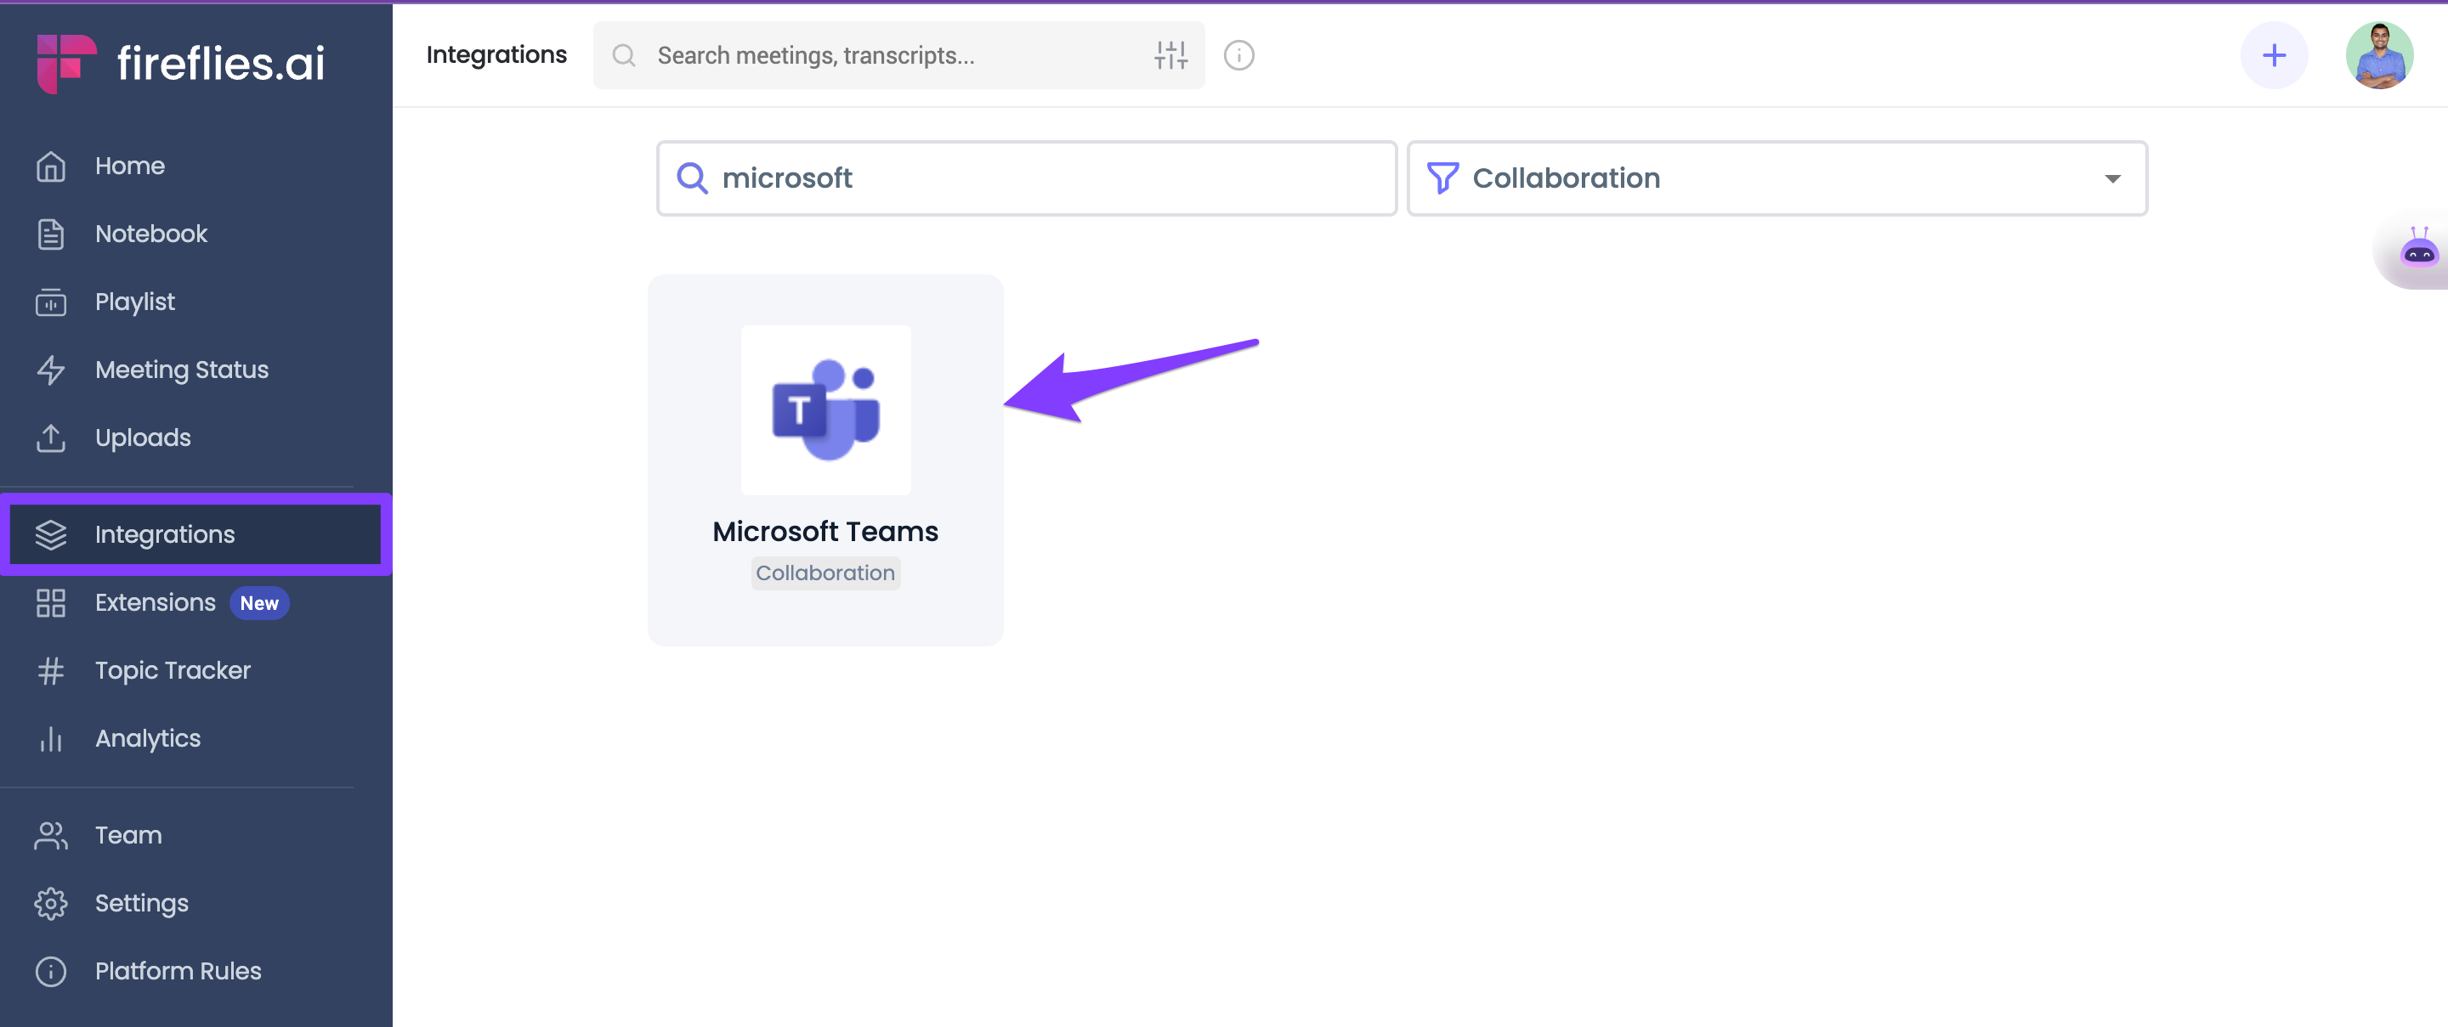Click the Analytics bar chart icon
This screenshot has width=2448, height=1027.
[50, 739]
